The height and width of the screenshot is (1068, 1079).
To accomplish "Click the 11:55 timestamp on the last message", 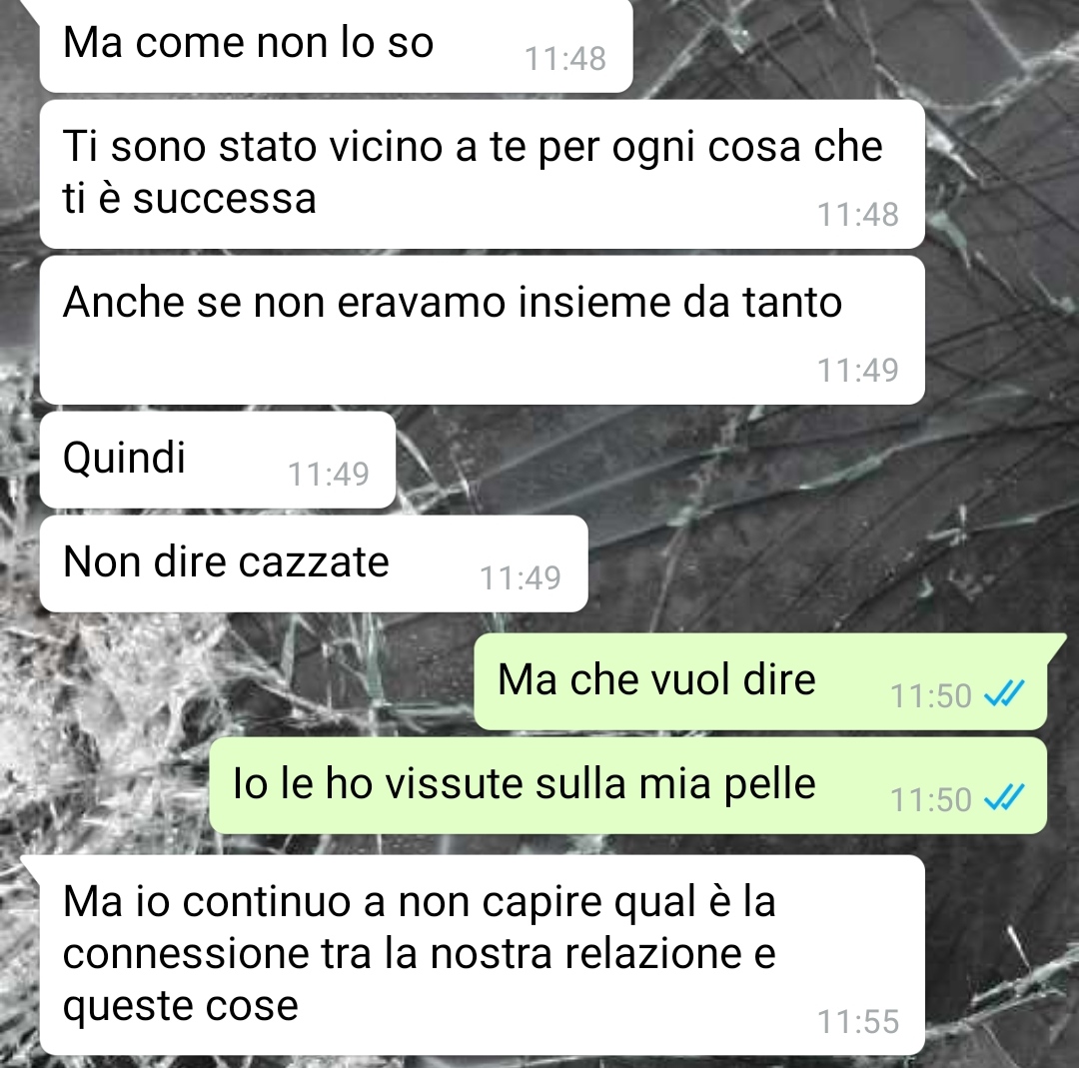I will (857, 1022).
